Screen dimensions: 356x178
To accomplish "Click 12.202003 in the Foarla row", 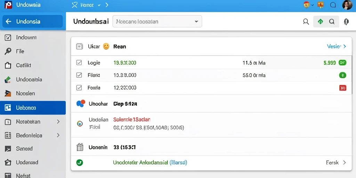I will 125,88.
